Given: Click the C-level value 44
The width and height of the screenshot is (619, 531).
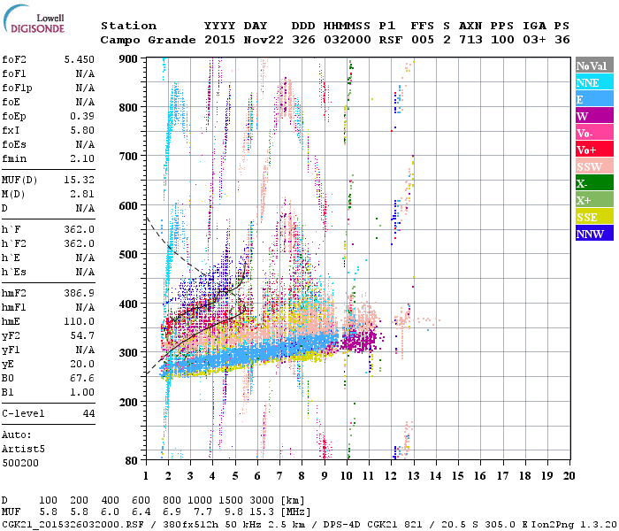Looking at the screenshot, I should tap(88, 413).
